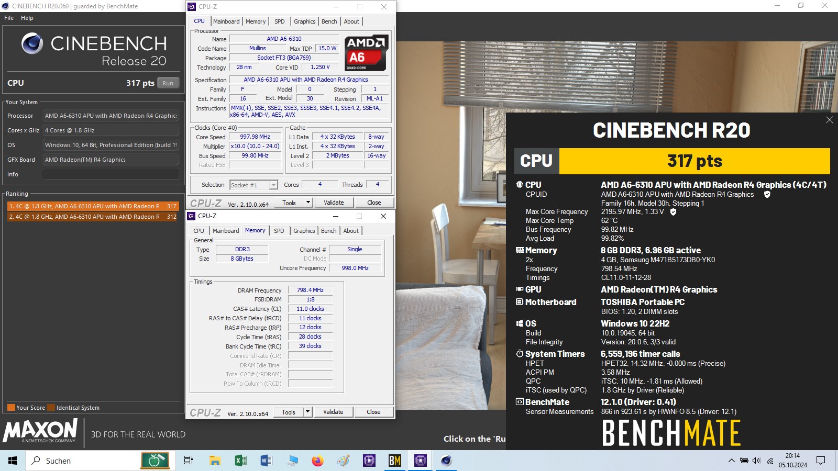The image size is (838, 471).
Task: Open the SPD tab in upper CPU-Z
Action: (x=280, y=21)
